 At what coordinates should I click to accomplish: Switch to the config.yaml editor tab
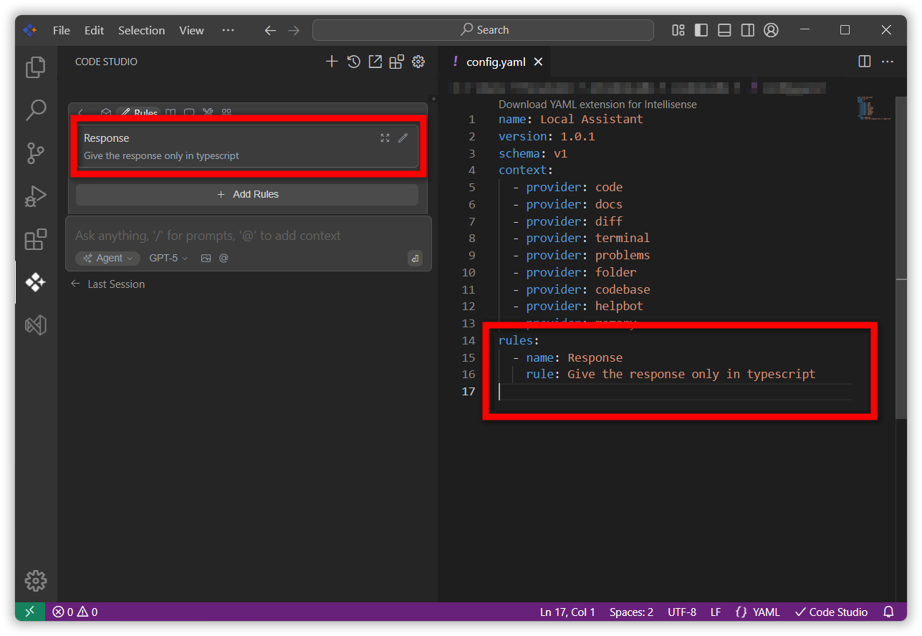coord(496,62)
